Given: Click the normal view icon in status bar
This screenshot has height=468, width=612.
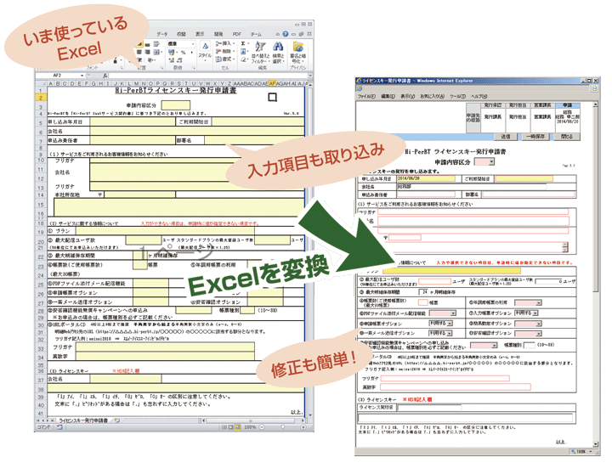Looking at the screenshot, I should (224, 427).
